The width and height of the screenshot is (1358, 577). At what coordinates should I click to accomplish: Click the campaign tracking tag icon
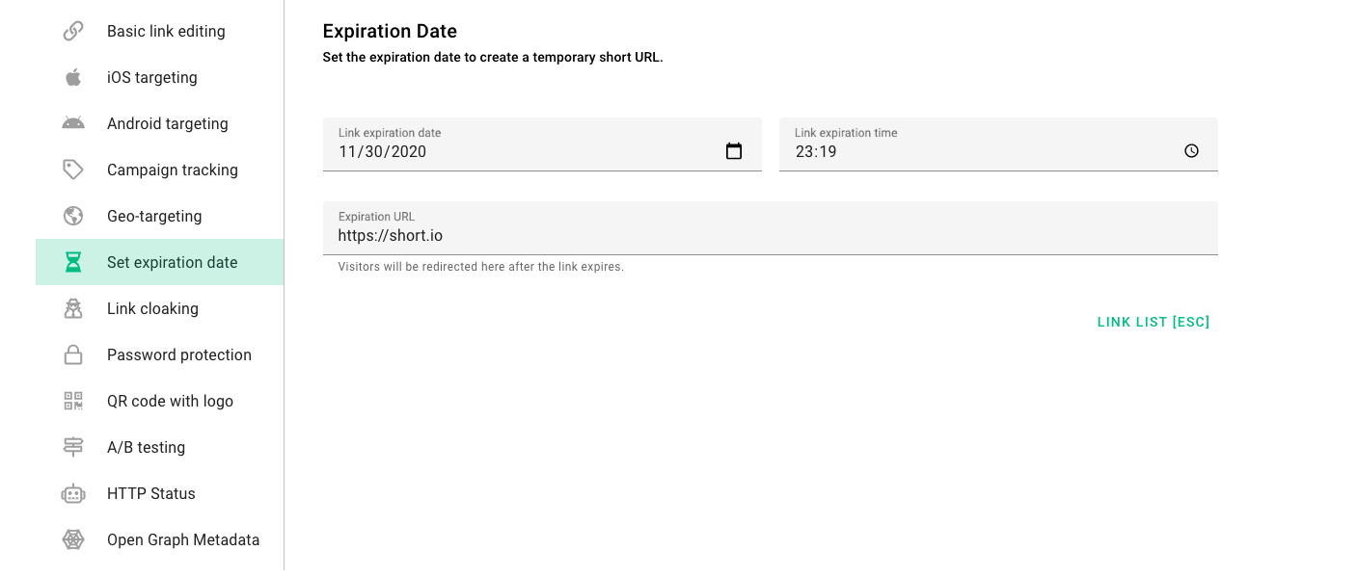73,170
